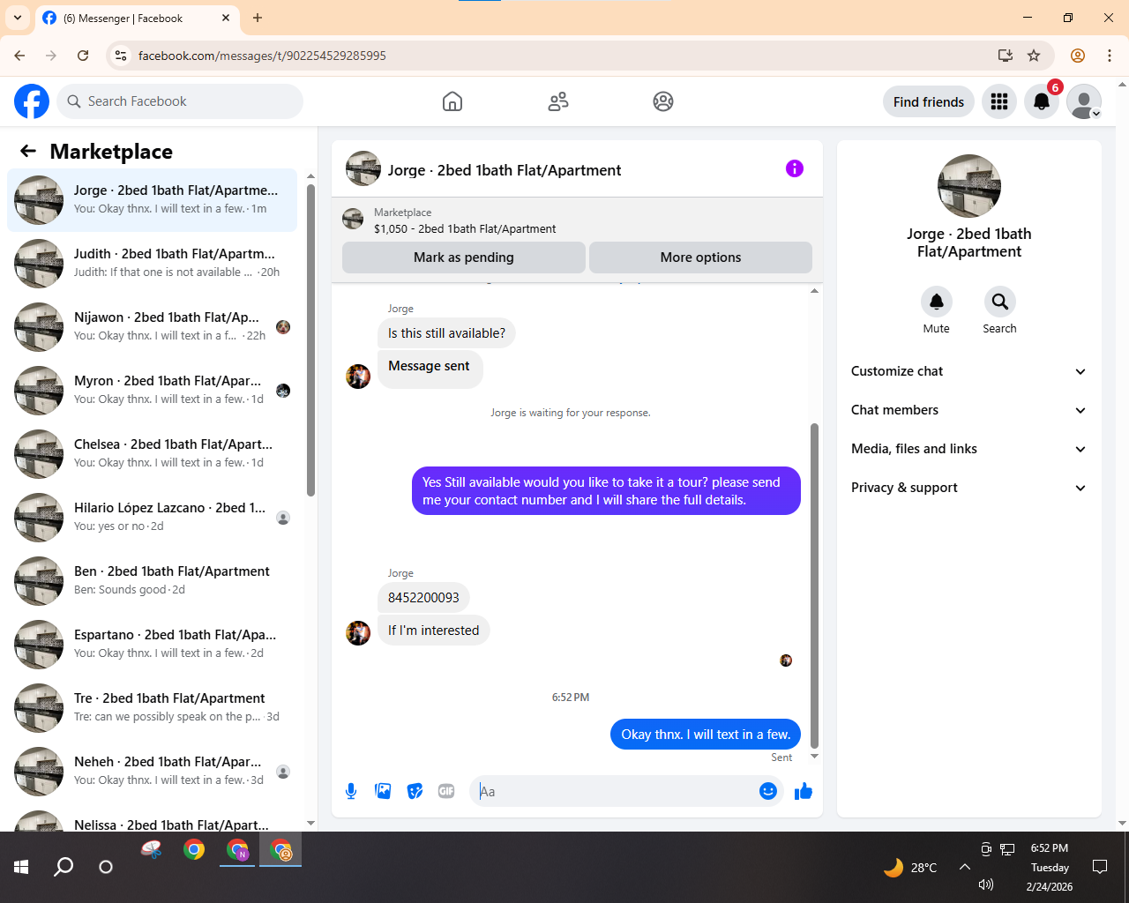Open the Friends icon in top navigation
The height and width of the screenshot is (903, 1129).
pyautogui.click(x=558, y=101)
